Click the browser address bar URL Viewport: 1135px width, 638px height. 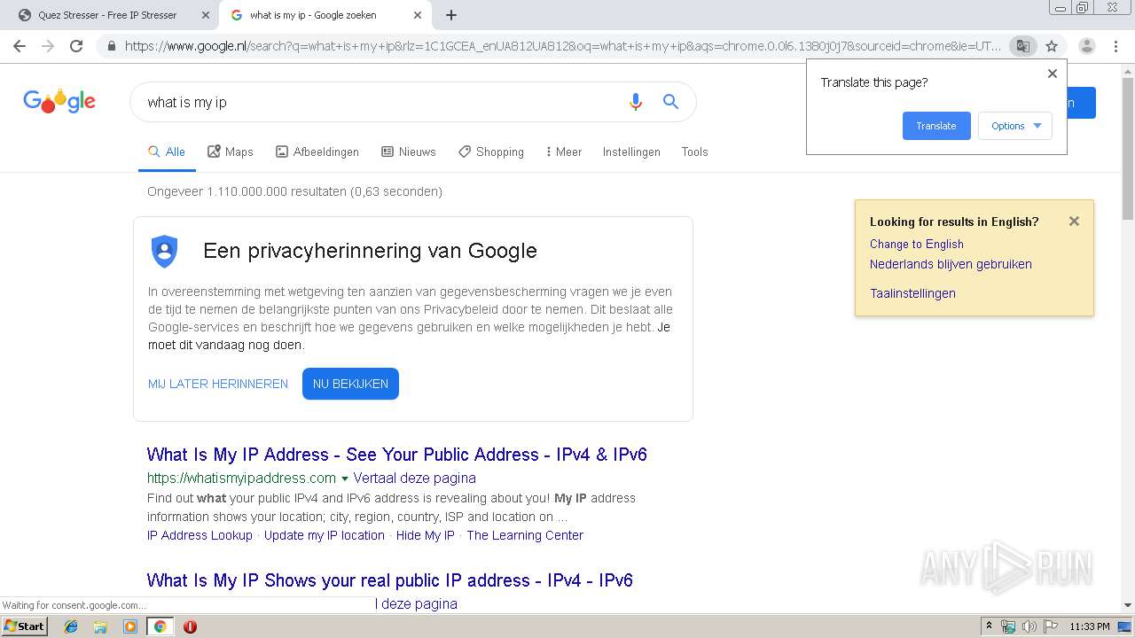click(x=563, y=46)
